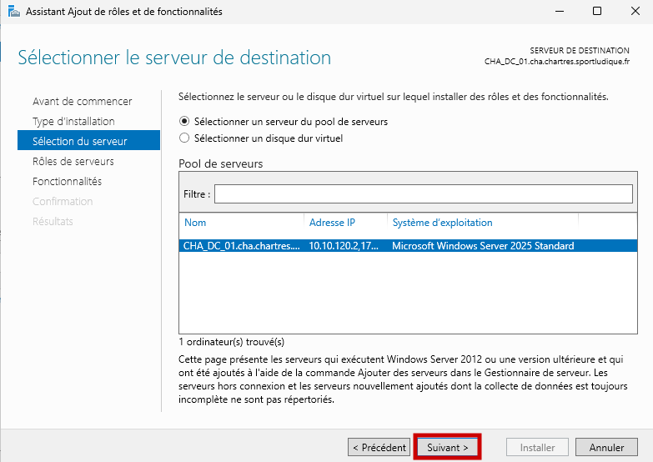
Task: Select a server from the server pool
Action: [x=184, y=121]
